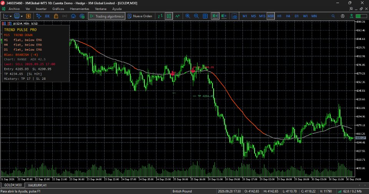Click the British Pound status bar entry

(x=182, y=191)
